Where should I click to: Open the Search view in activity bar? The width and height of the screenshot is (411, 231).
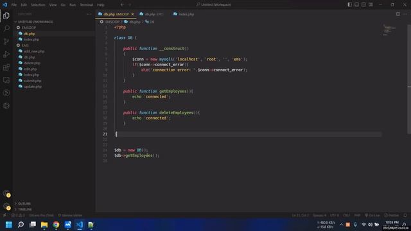tap(6, 28)
